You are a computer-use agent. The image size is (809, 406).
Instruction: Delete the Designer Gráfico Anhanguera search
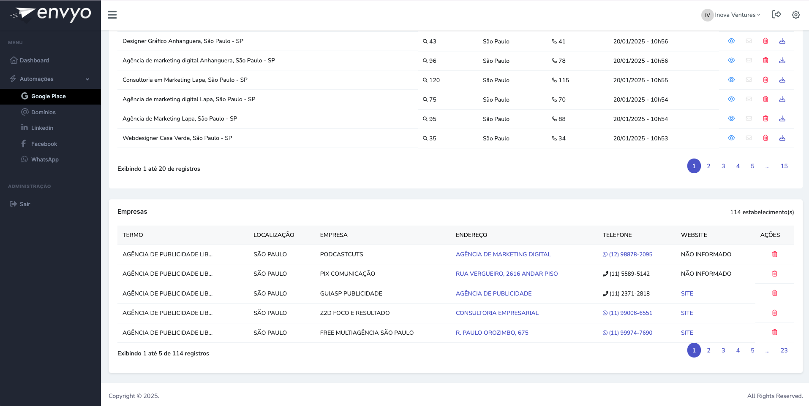(765, 41)
